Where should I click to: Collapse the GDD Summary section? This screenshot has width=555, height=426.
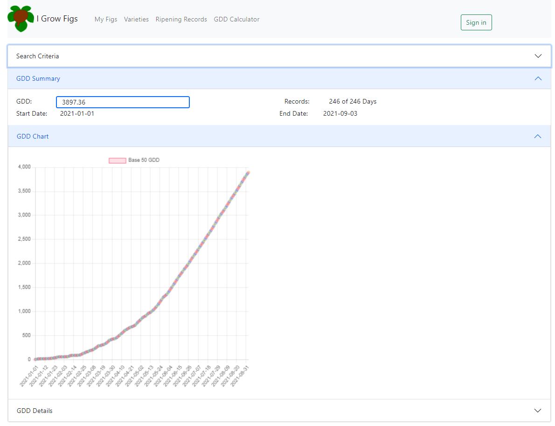point(538,78)
